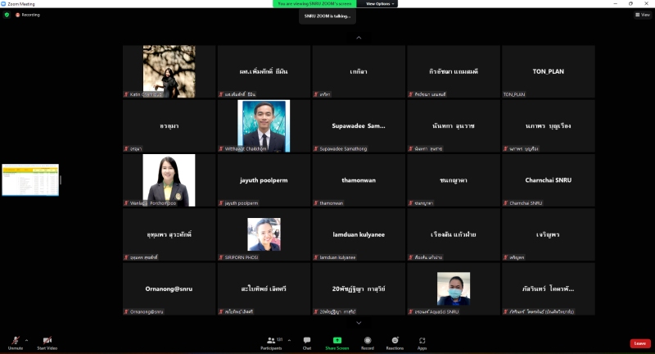Open the Apps panel
The image size is (655, 354).
pyautogui.click(x=422, y=340)
